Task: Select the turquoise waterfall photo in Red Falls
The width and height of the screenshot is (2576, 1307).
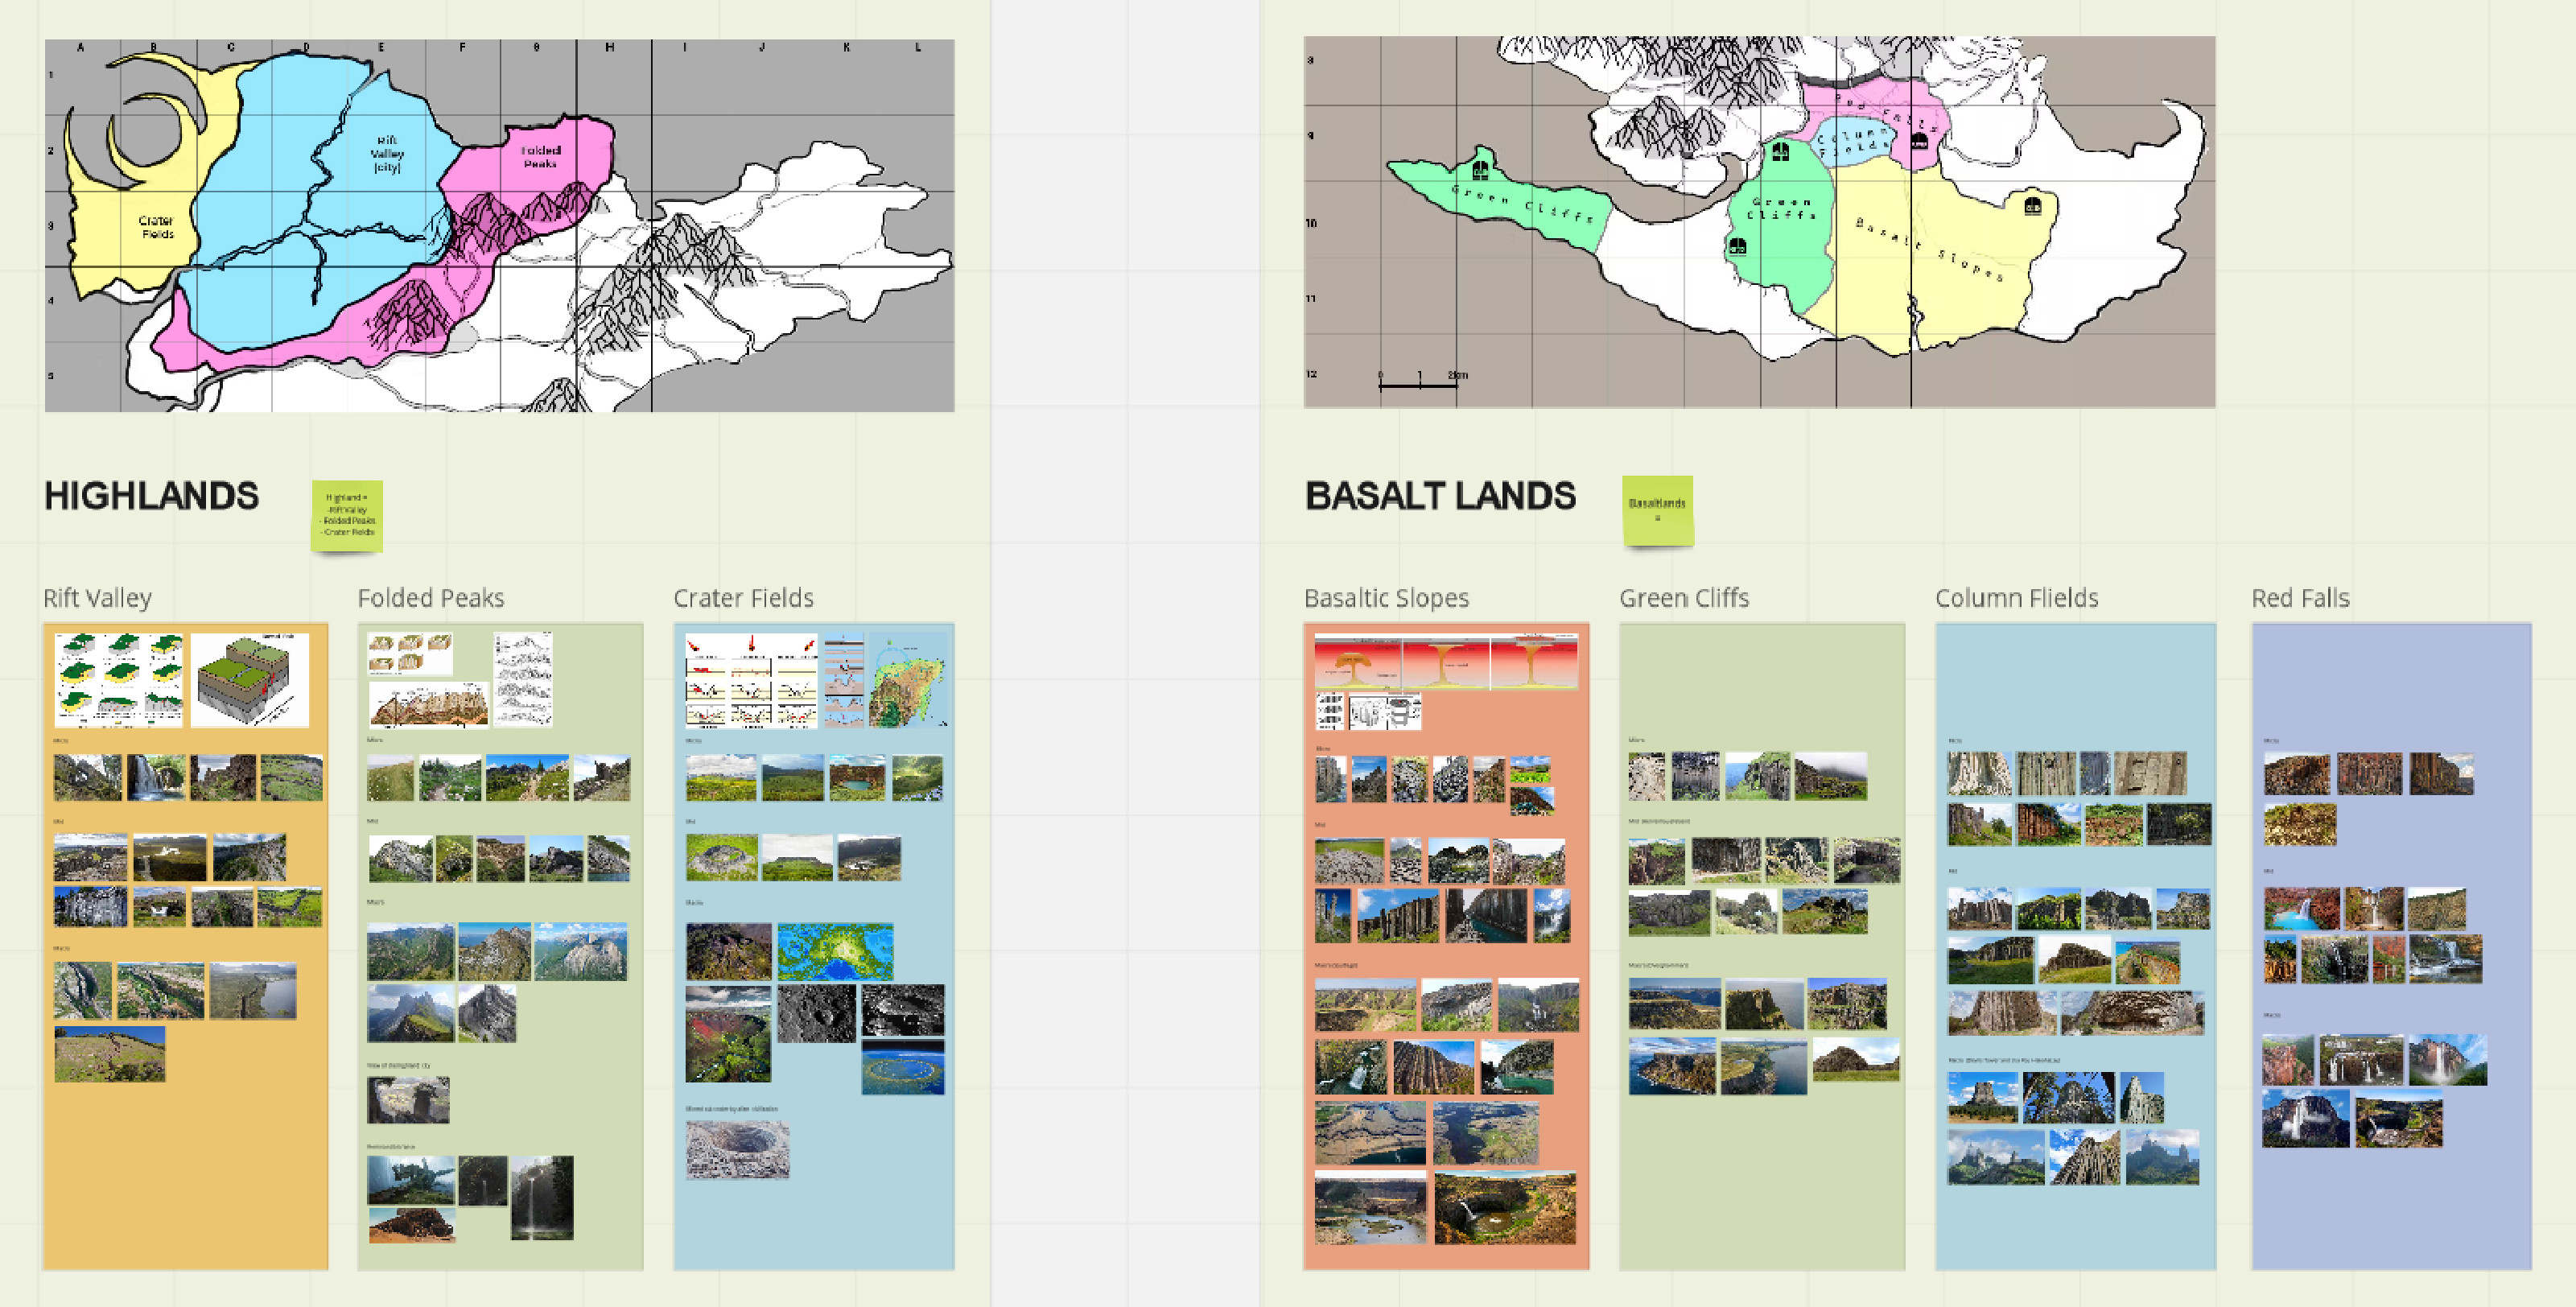Action: point(2301,909)
